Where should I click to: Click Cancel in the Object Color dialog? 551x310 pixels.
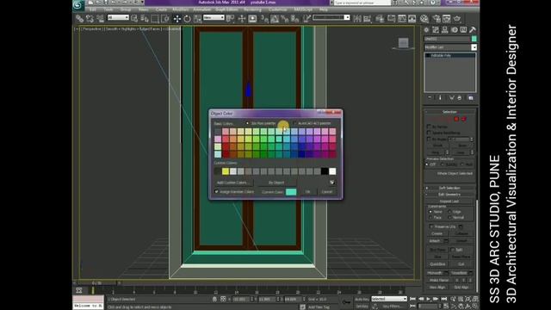pos(327,192)
